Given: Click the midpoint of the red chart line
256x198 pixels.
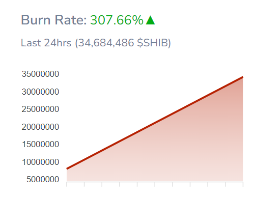Looking at the screenshot, I should pos(155,123).
